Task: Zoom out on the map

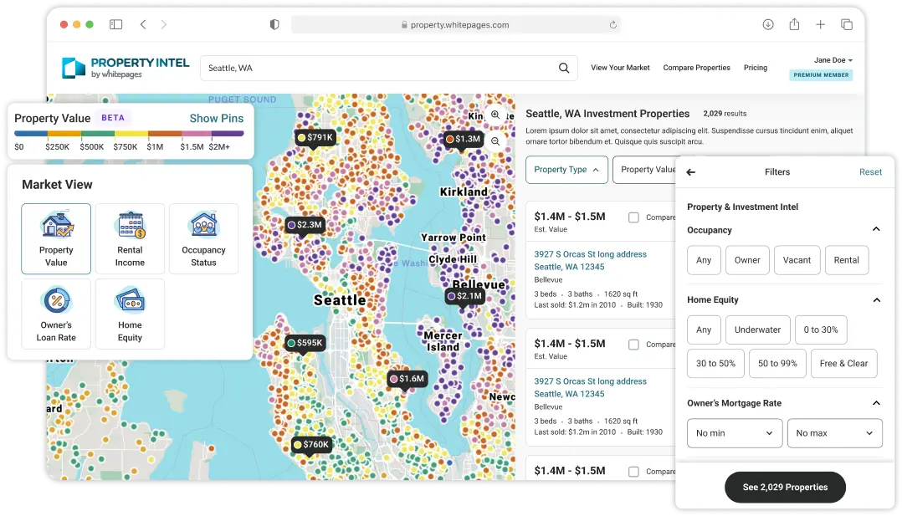Action: 495,141
